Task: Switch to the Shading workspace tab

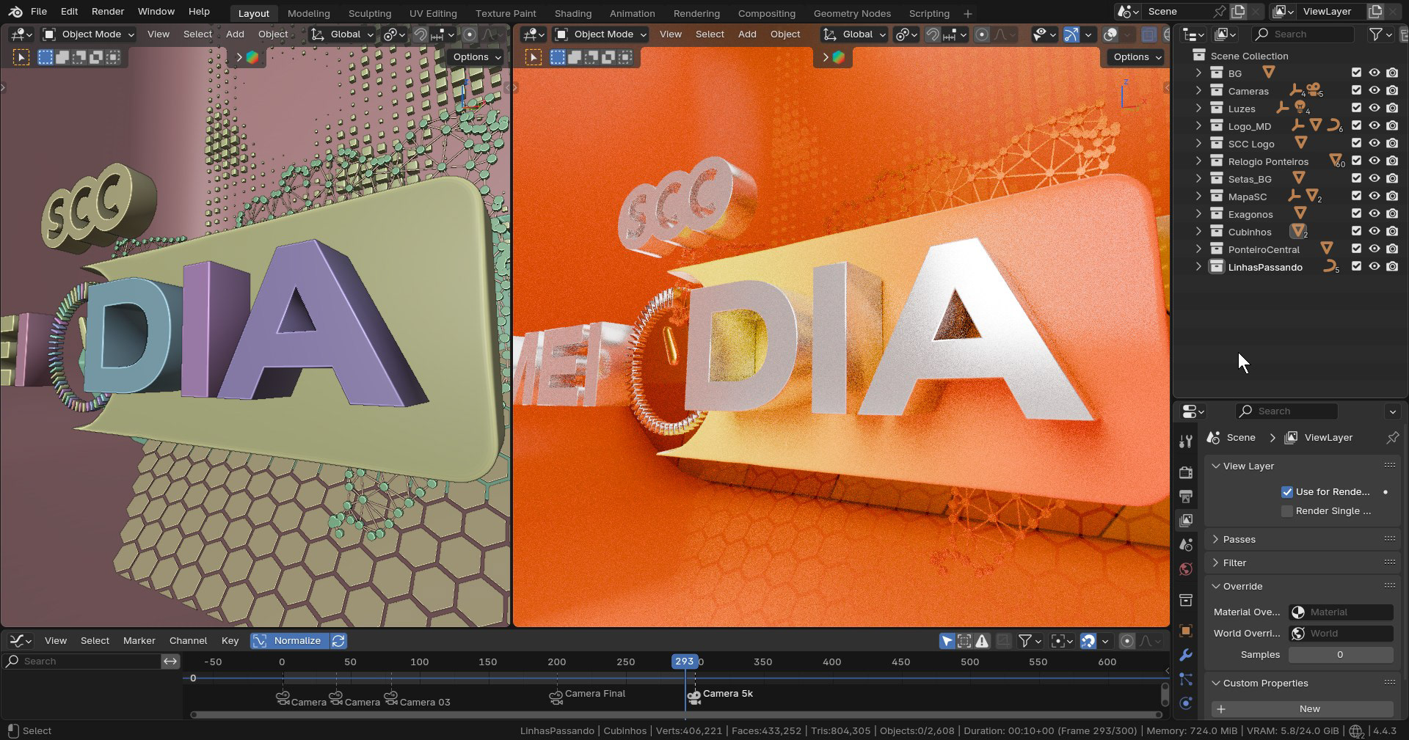Action: (573, 13)
